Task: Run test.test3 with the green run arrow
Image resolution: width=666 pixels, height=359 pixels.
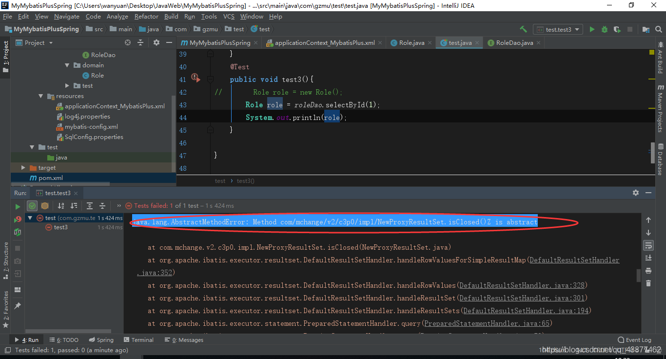Action: point(592,29)
